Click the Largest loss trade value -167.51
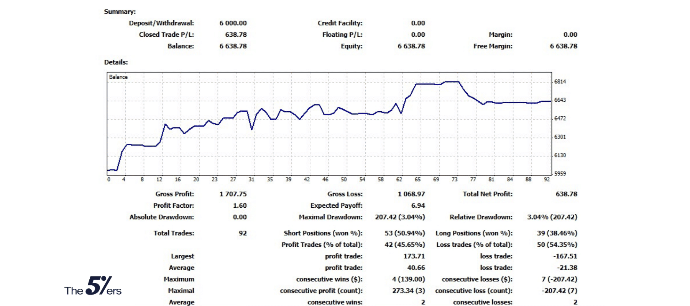Image resolution: width=690 pixels, height=306 pixels. click(565, 256)
